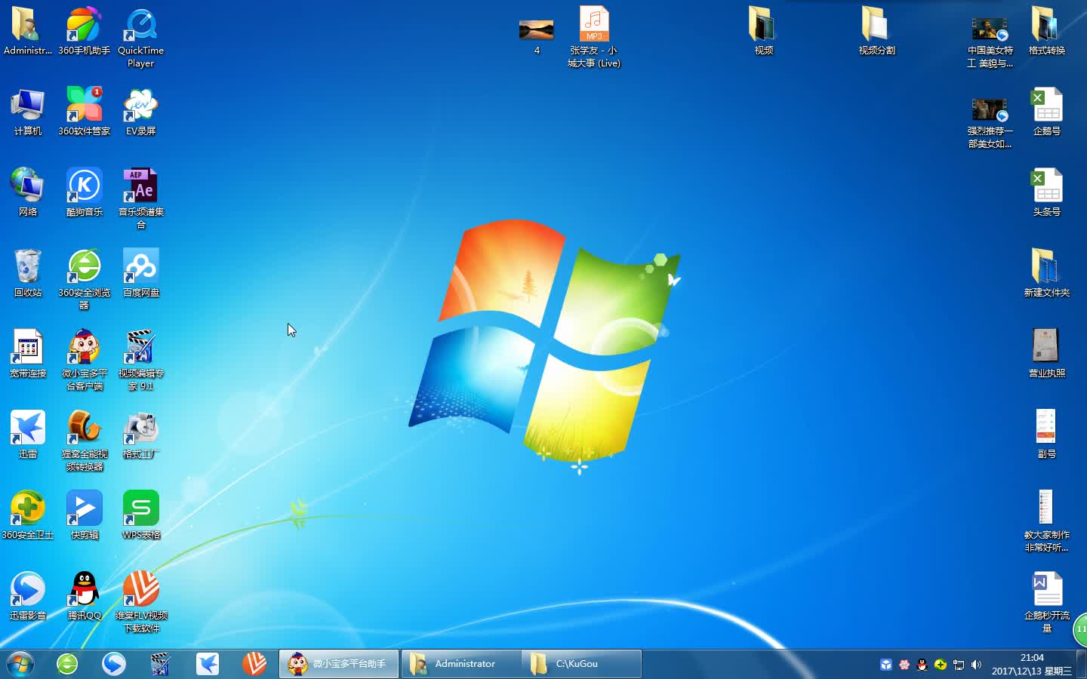Open the 企鹅号 Excel spreadsheet file
This screenshot has width=1087, height=679.
[x=1046, y=112]
